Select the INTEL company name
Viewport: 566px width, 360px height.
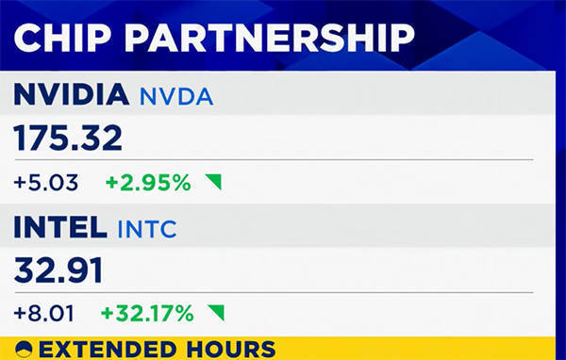60,227
